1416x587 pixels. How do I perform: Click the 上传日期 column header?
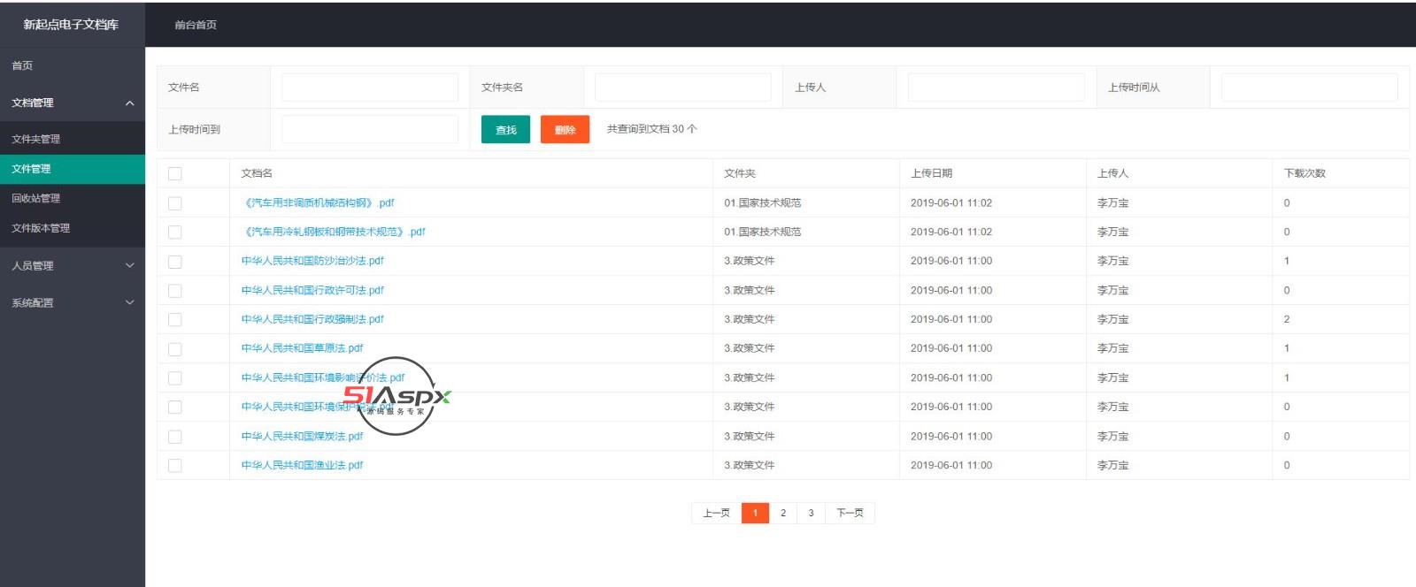click(932, 173)
